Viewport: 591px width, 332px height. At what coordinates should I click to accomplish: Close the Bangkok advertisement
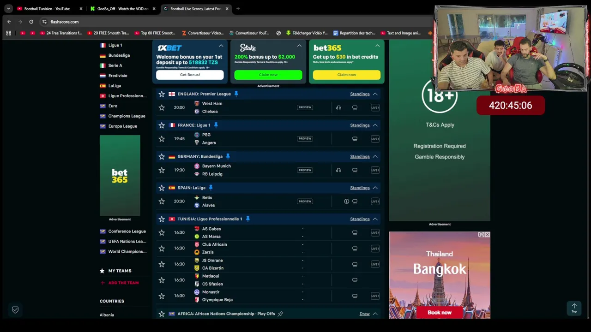coord(487,235)
